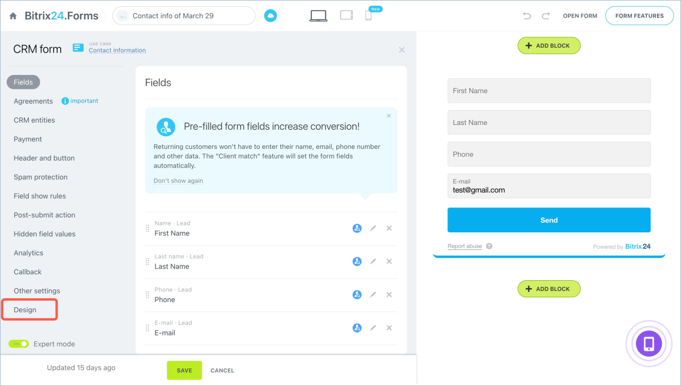
Task: Redo the reverted change
Action: pyautogui.click(x=545, y=16)
